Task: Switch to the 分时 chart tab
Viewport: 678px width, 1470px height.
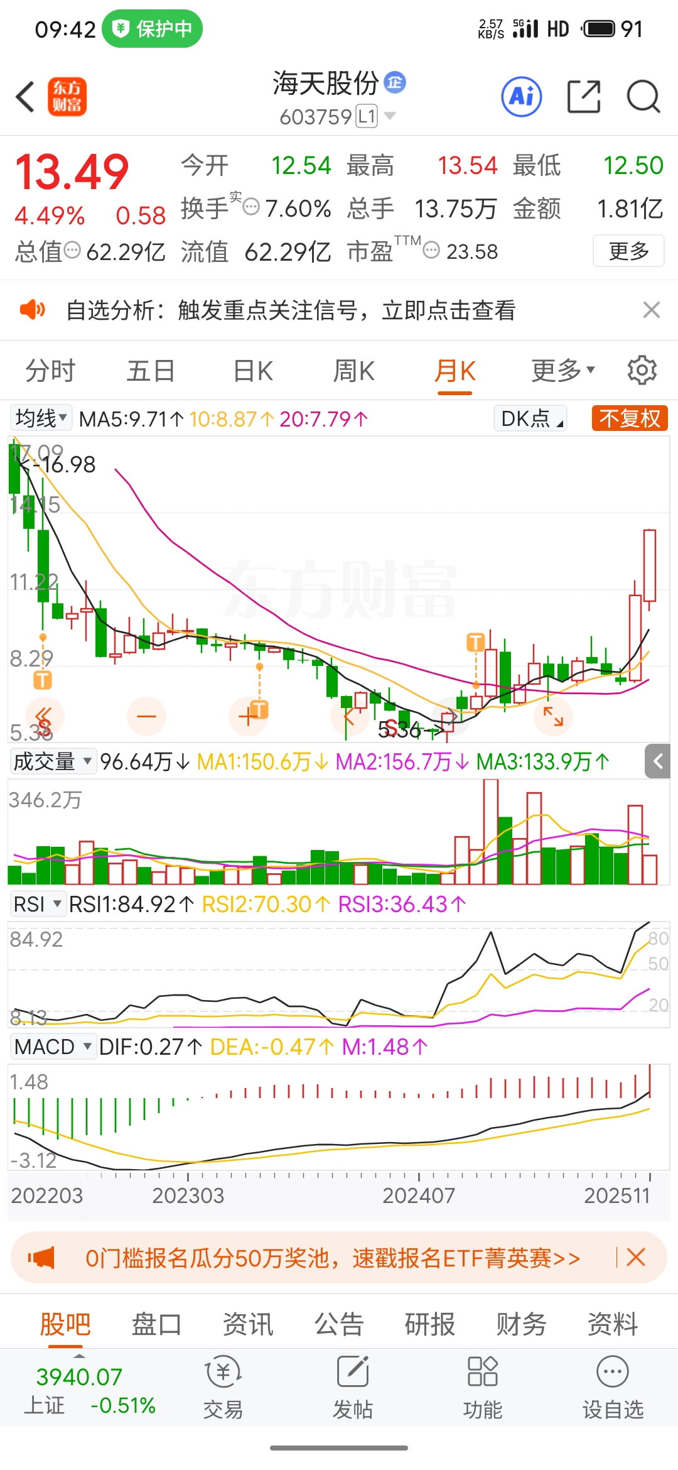Action: pyautogui.click(x=50, y=370)
